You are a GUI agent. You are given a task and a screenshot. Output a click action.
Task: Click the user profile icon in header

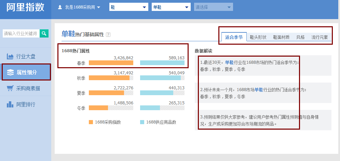[60, 7]
